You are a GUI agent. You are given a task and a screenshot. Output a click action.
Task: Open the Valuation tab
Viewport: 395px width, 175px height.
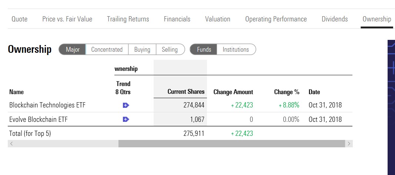click(218, 19)
